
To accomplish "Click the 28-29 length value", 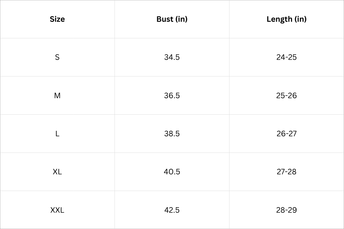I will [x=287, y=210].
